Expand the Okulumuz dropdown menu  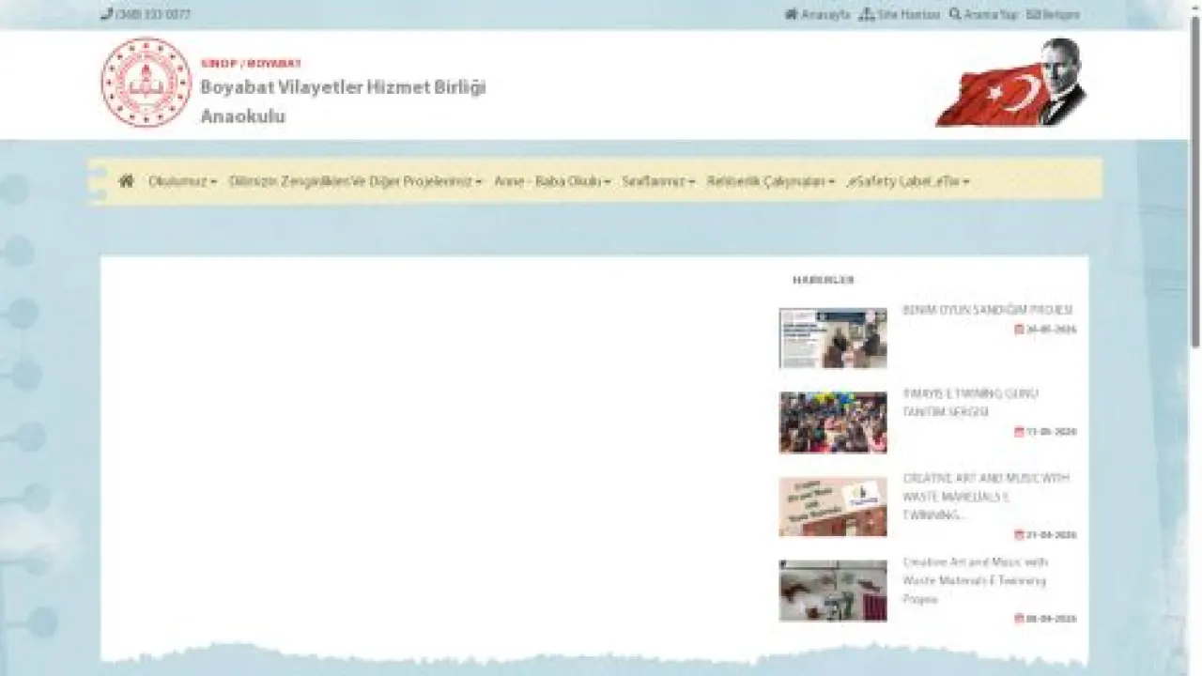click(x=182, y=181)
